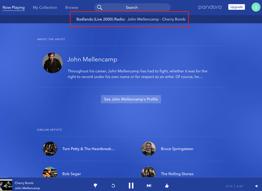Click the thumbs down icon
262x191 pixels.
[x=95, y=186]
